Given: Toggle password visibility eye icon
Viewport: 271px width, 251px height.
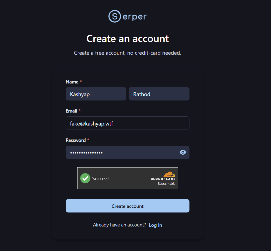Looking at the screenshot, I should point(183,152).
